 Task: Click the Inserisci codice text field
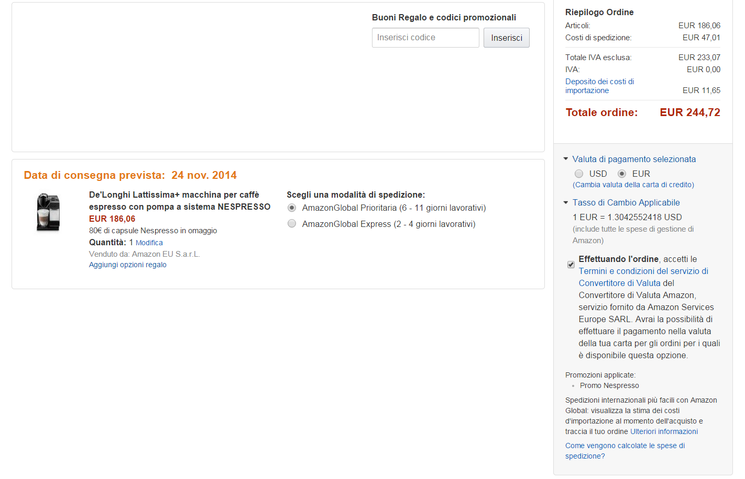425,38
